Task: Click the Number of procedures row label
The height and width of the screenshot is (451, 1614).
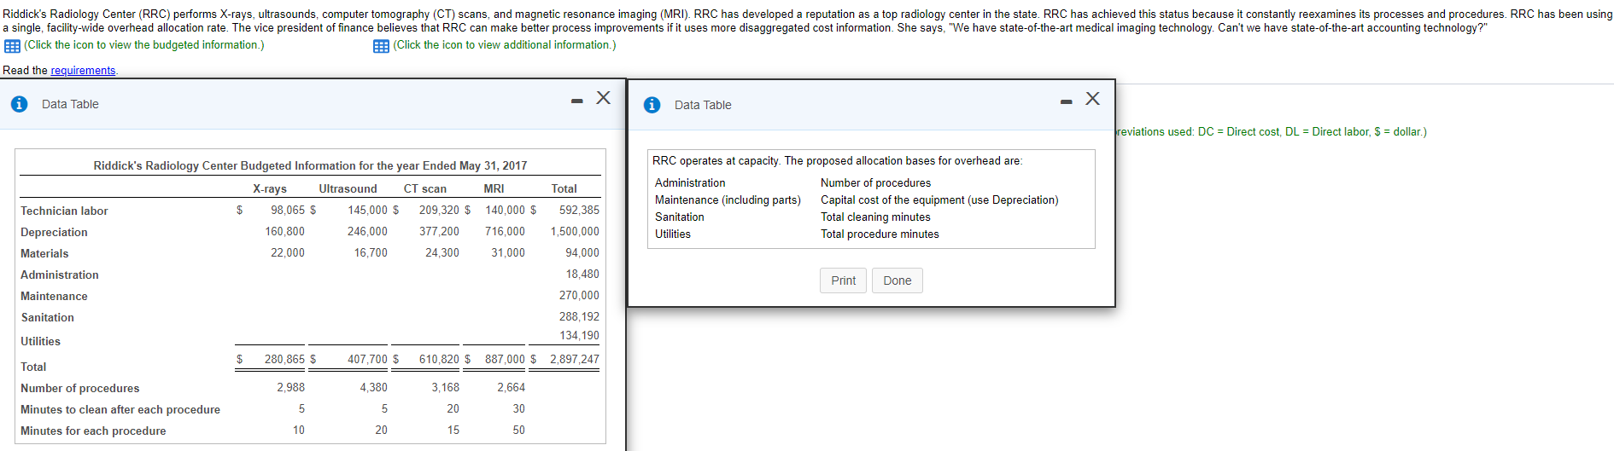Action: [79, 388]
